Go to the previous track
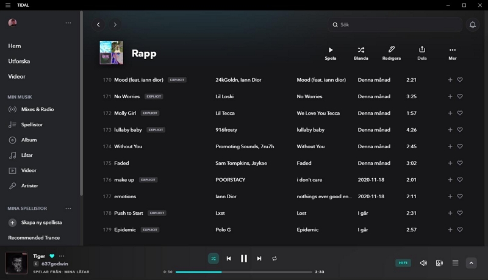The image size is (488, 280). click(229, 259)
